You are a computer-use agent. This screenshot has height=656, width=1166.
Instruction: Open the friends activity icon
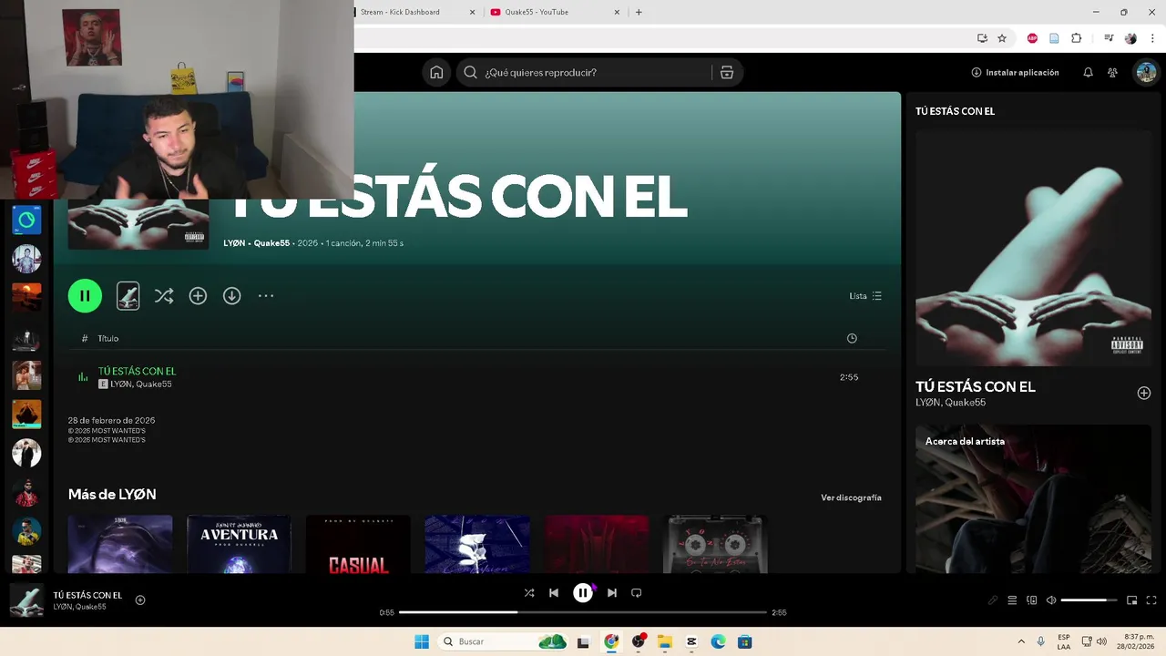coord(1112,73)
